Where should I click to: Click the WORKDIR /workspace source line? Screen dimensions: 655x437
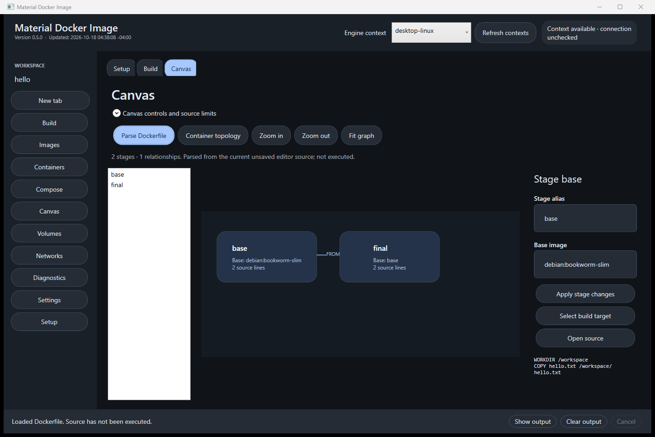point(561,360)
